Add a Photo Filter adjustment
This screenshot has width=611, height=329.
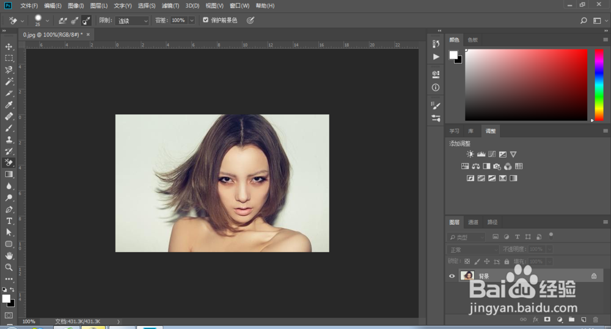(497, 166)
